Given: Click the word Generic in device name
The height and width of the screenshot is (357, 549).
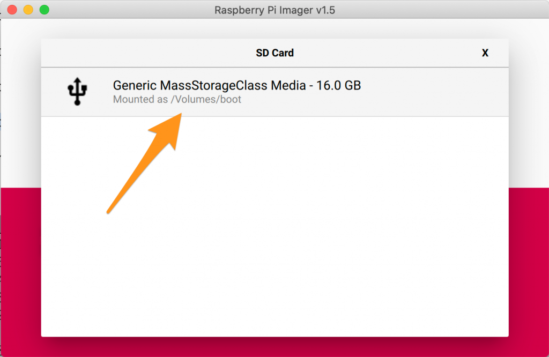Looking at the screenshot, I should coord(135,85).
